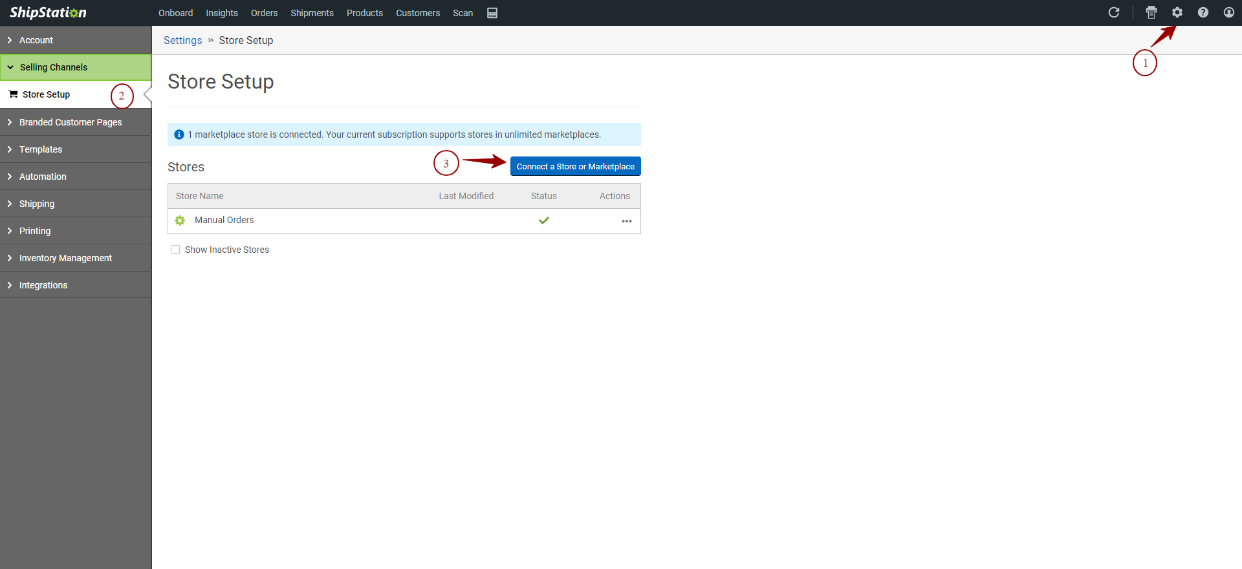Screen dimensions: 1242x569
Task: Expand the Account sidebar section
Action: [x=36, y=40]
